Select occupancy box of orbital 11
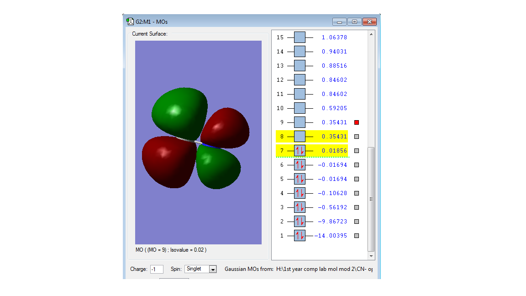Screen dimensions: 526x296 [300, 94]
